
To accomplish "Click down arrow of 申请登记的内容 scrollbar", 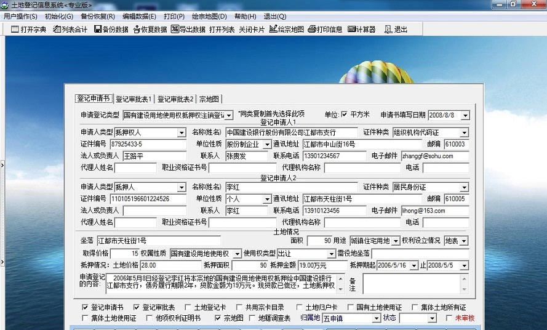I will (340, 289).
